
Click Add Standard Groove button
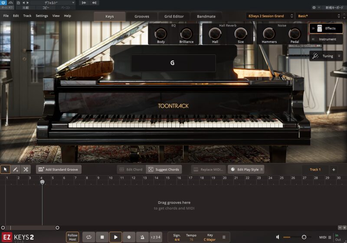[59, 170]
